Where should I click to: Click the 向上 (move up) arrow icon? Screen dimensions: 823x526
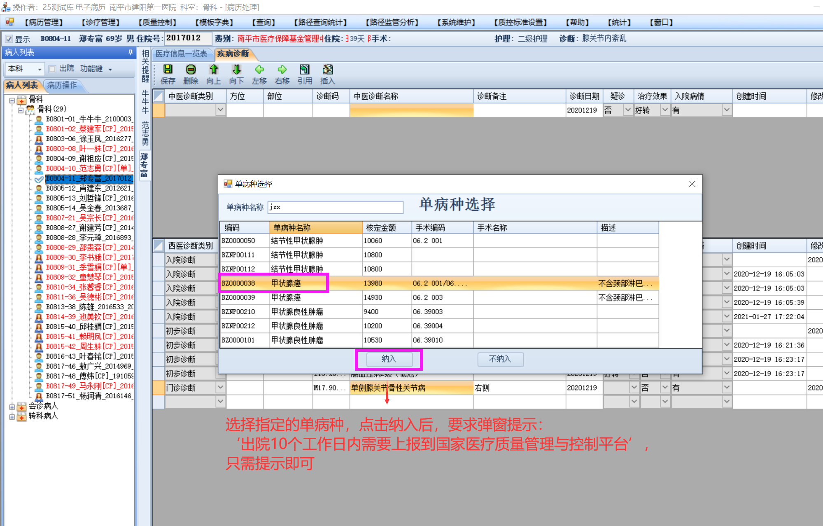[213, 70]
